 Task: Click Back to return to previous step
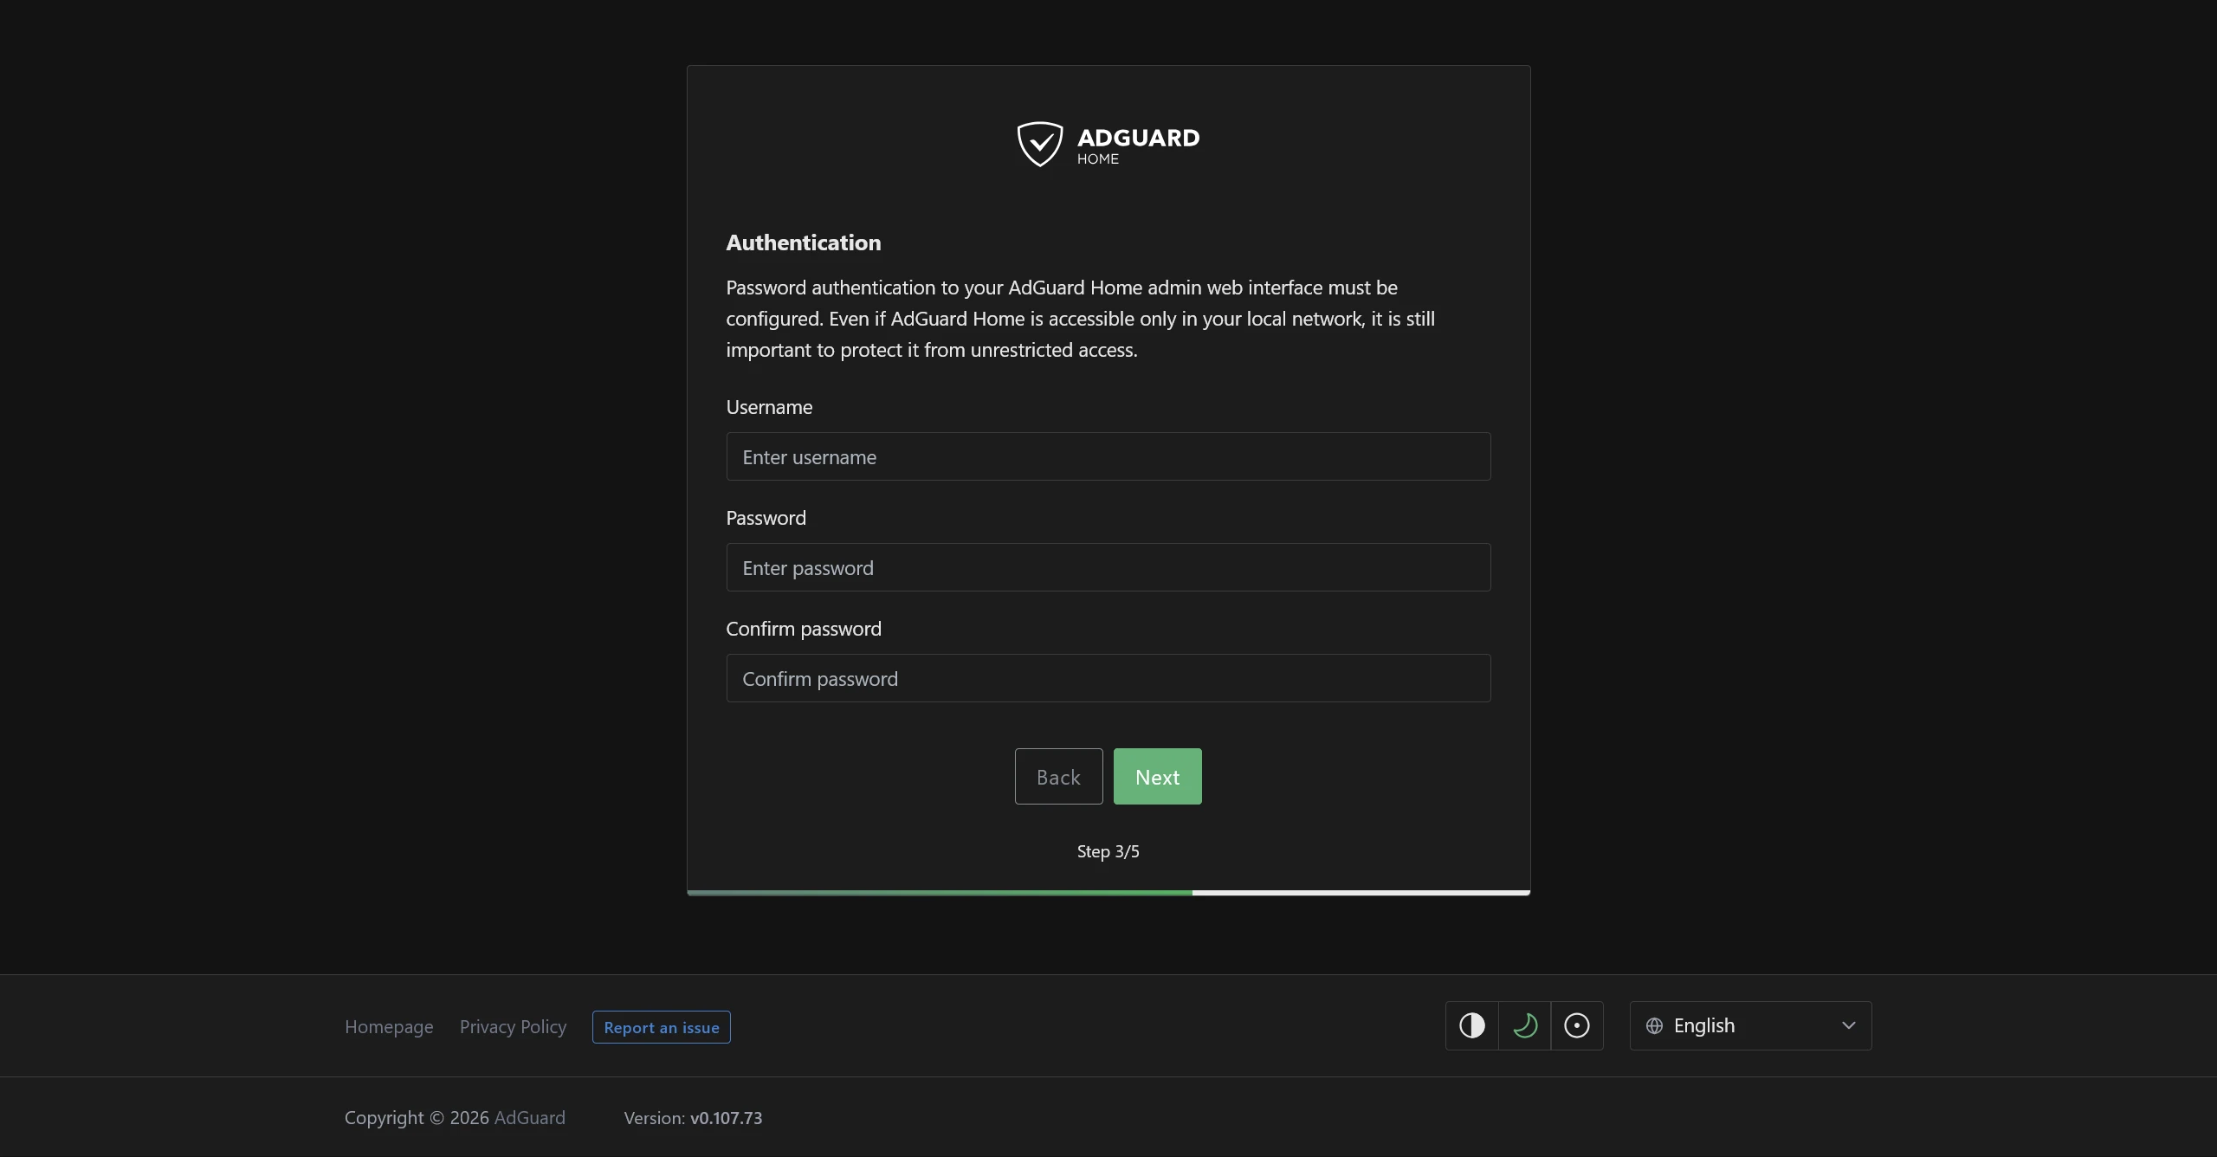click(x=1057, y=776)
